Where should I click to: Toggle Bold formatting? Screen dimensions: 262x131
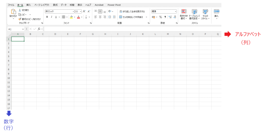pos(47,17)
